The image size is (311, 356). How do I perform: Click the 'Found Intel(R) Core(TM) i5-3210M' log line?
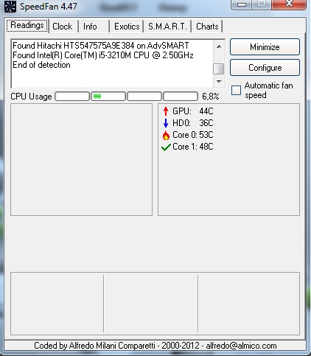click(103, 55)
